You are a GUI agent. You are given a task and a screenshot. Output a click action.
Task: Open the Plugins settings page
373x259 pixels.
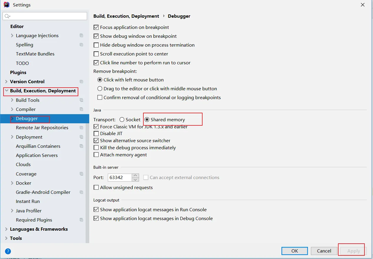pyautogui.click(x=18, y=73)
